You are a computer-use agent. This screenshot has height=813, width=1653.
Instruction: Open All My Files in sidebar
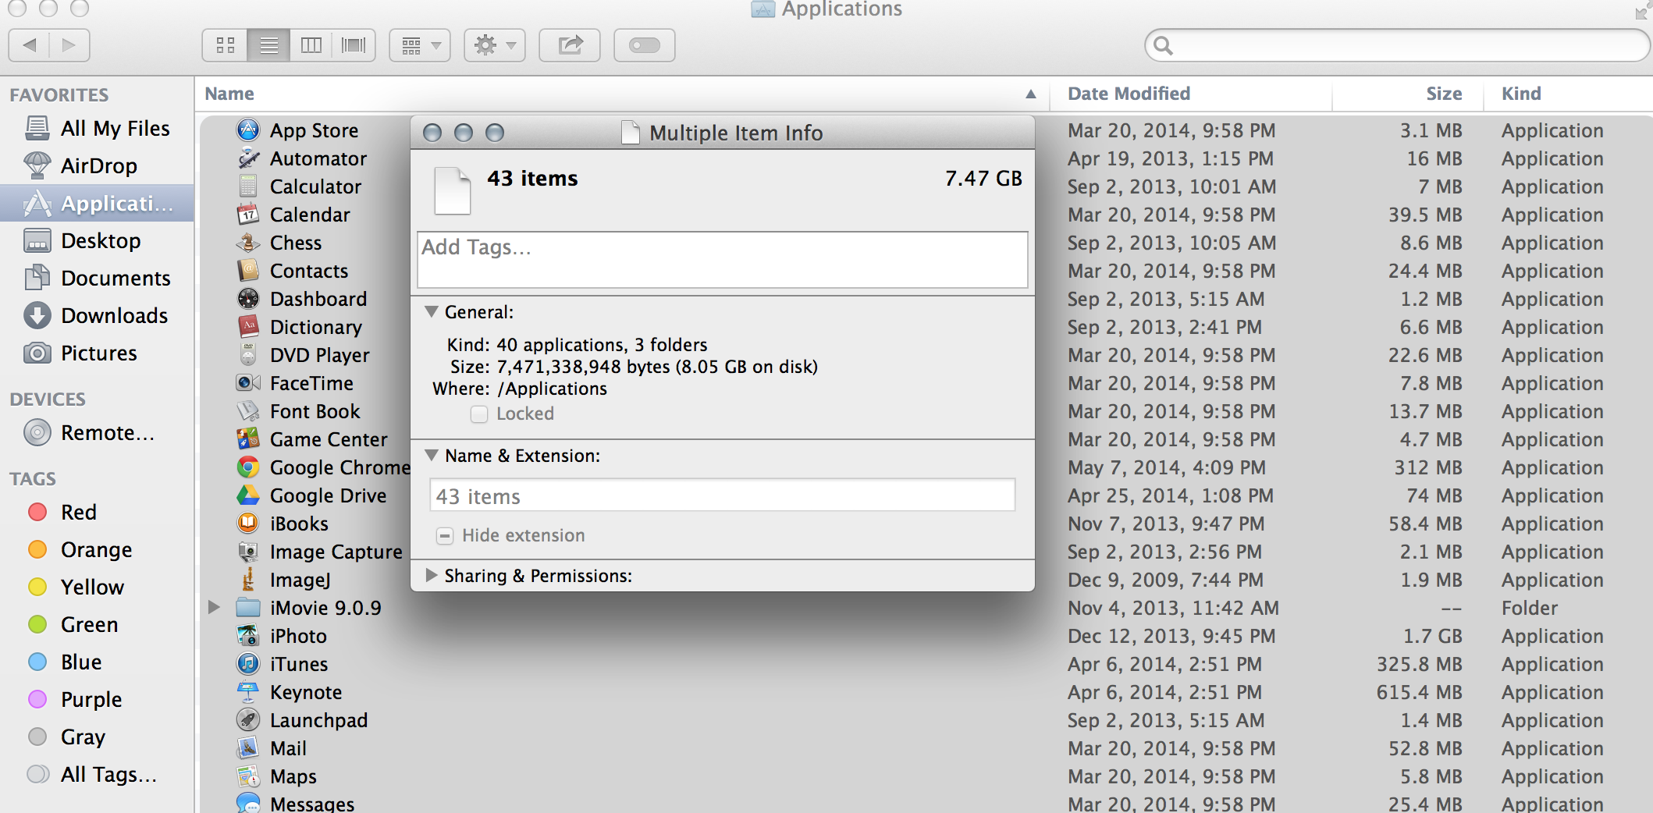[97, 128]
